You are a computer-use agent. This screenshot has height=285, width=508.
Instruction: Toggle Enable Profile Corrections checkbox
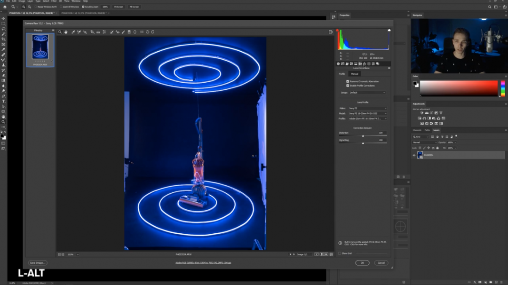tap(348, 86)
